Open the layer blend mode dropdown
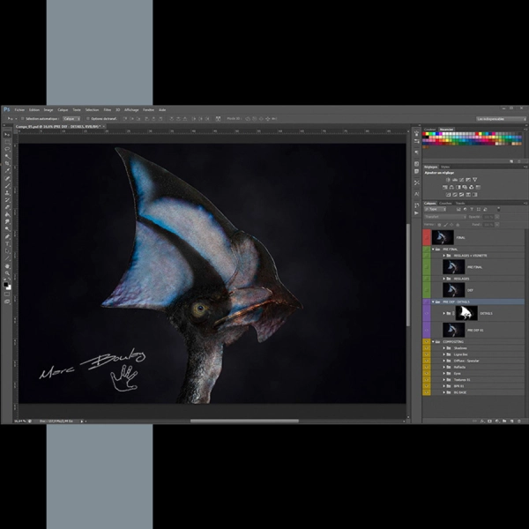This screenshot has height=529, width=529. point(445,217)
